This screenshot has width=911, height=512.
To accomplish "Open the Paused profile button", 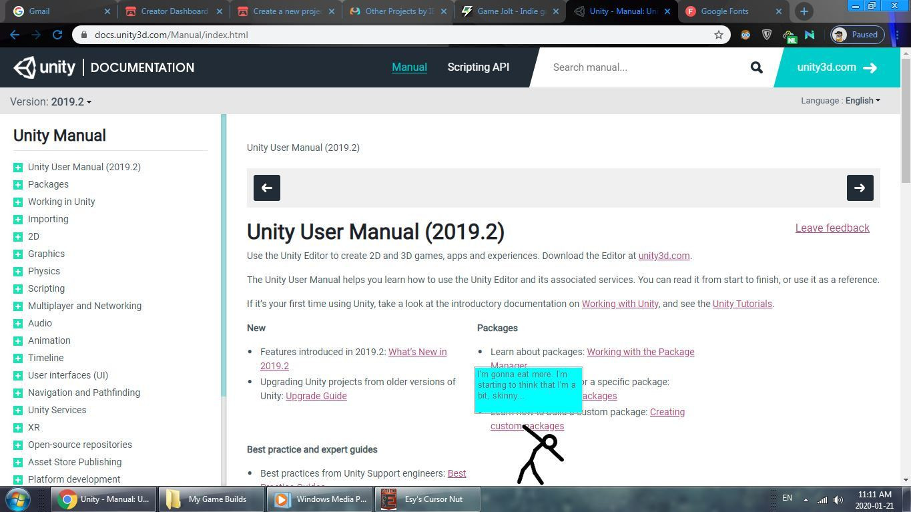I will pos(857,35).
